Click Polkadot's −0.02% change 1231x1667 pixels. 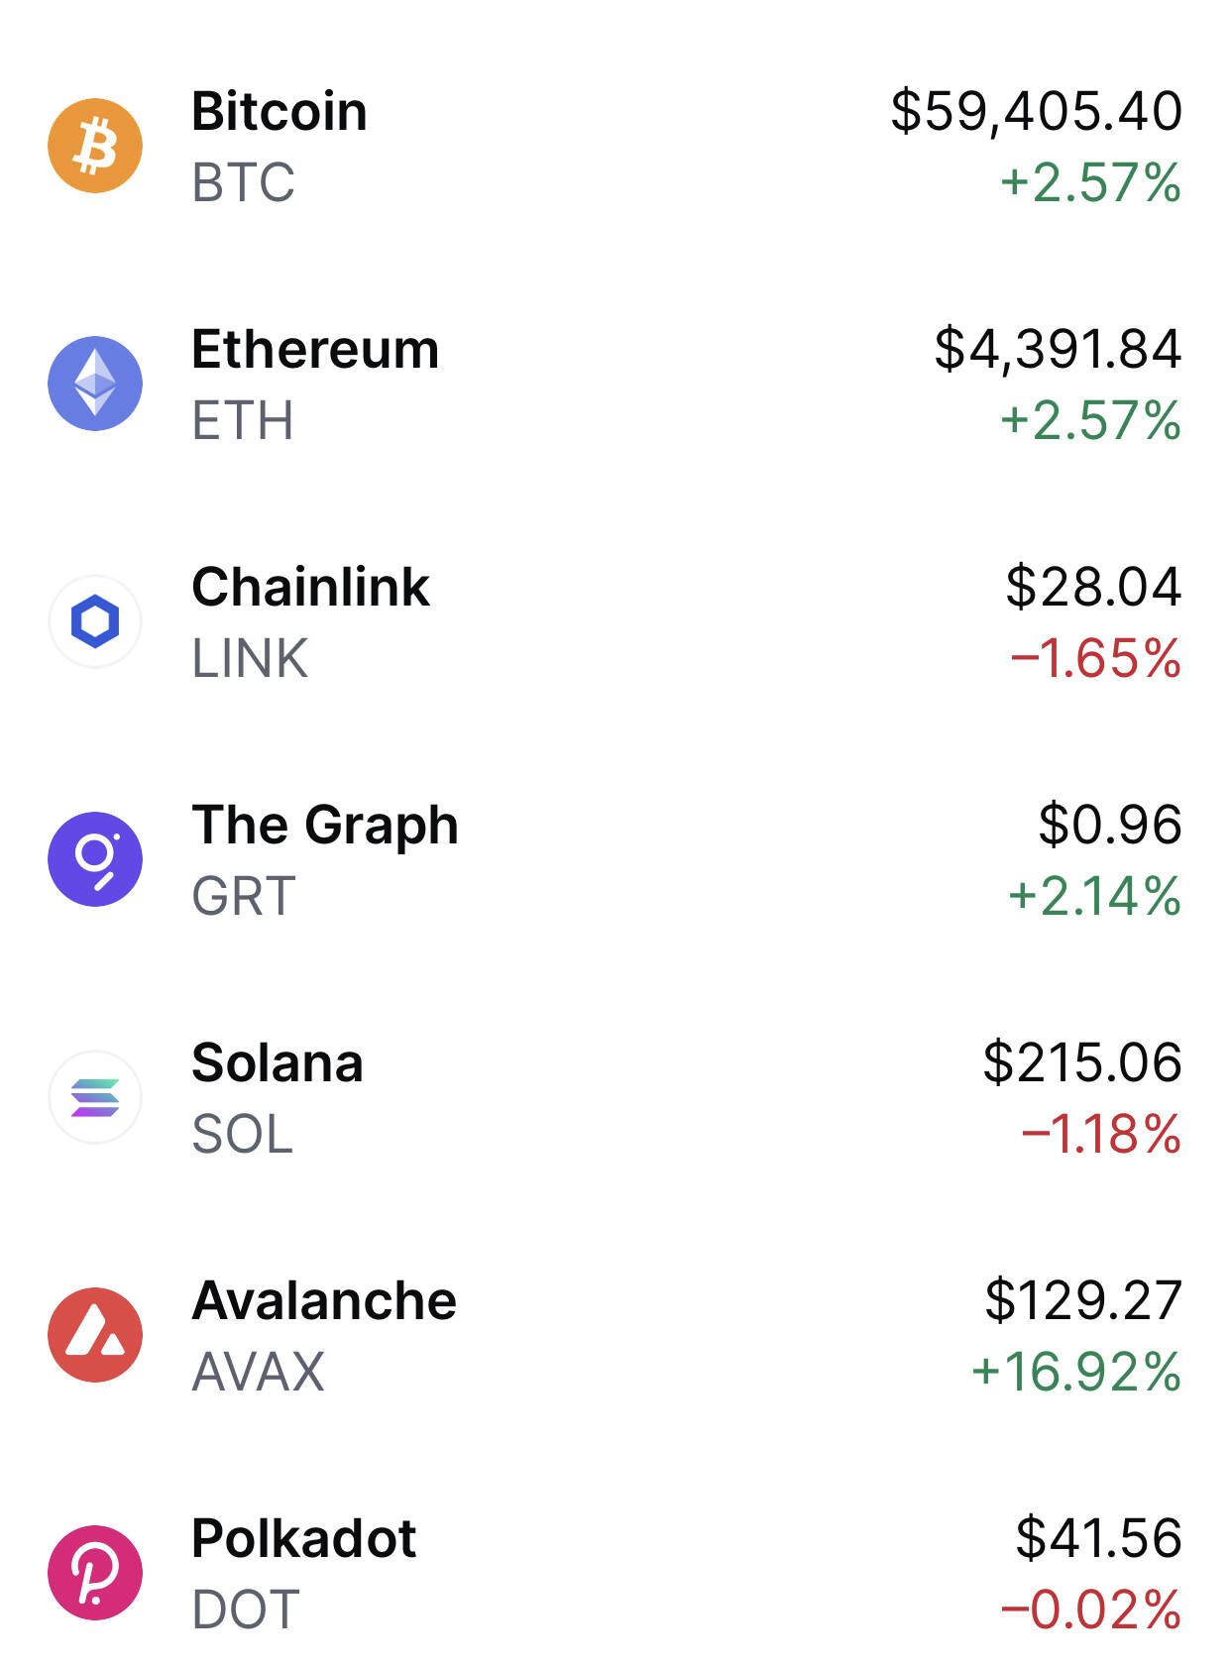click(1090, 1610)
